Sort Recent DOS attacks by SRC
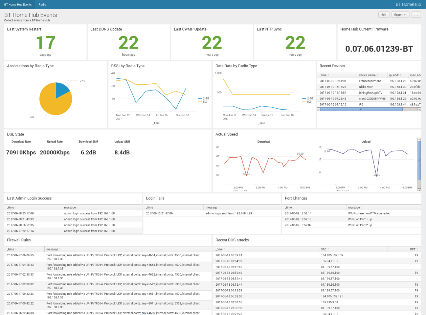 tap(324, 249)
